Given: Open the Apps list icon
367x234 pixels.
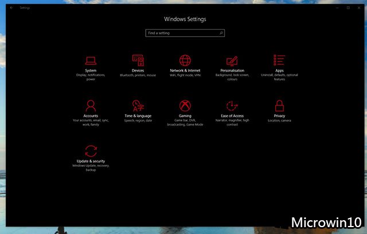Looking at the screenshot, I should click(279, 60).
